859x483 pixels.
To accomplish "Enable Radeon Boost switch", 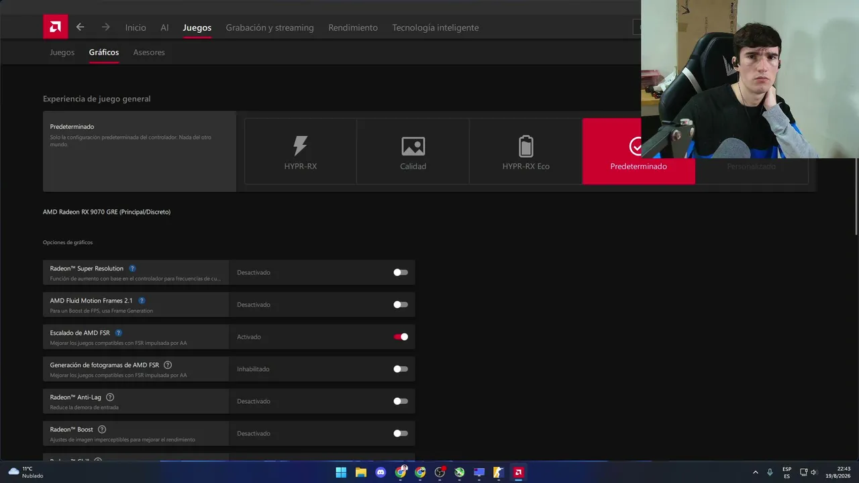I will point(401,433).
